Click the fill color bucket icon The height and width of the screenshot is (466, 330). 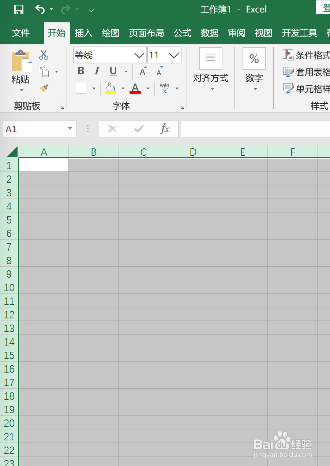pyautogui.click(x=110, y=88)
